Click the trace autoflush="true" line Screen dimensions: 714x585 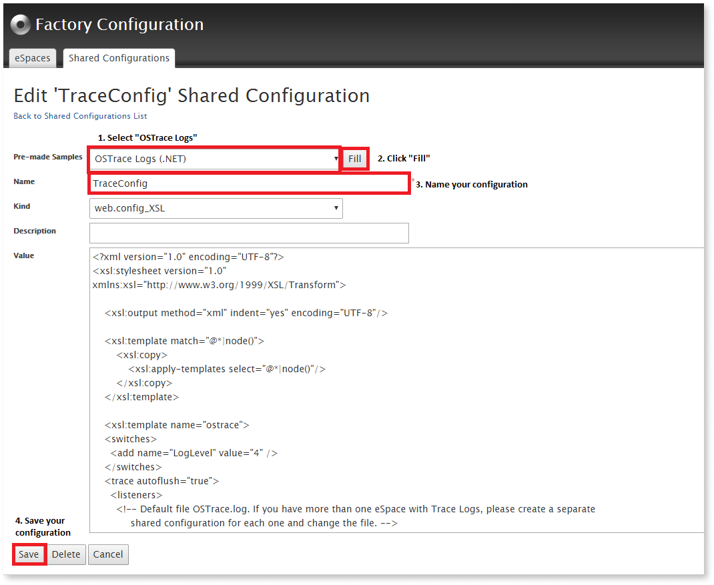[x=161, y=481]
